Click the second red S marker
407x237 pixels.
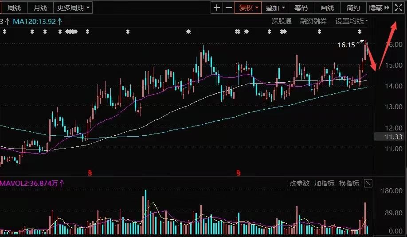click(x=239, y=172)
